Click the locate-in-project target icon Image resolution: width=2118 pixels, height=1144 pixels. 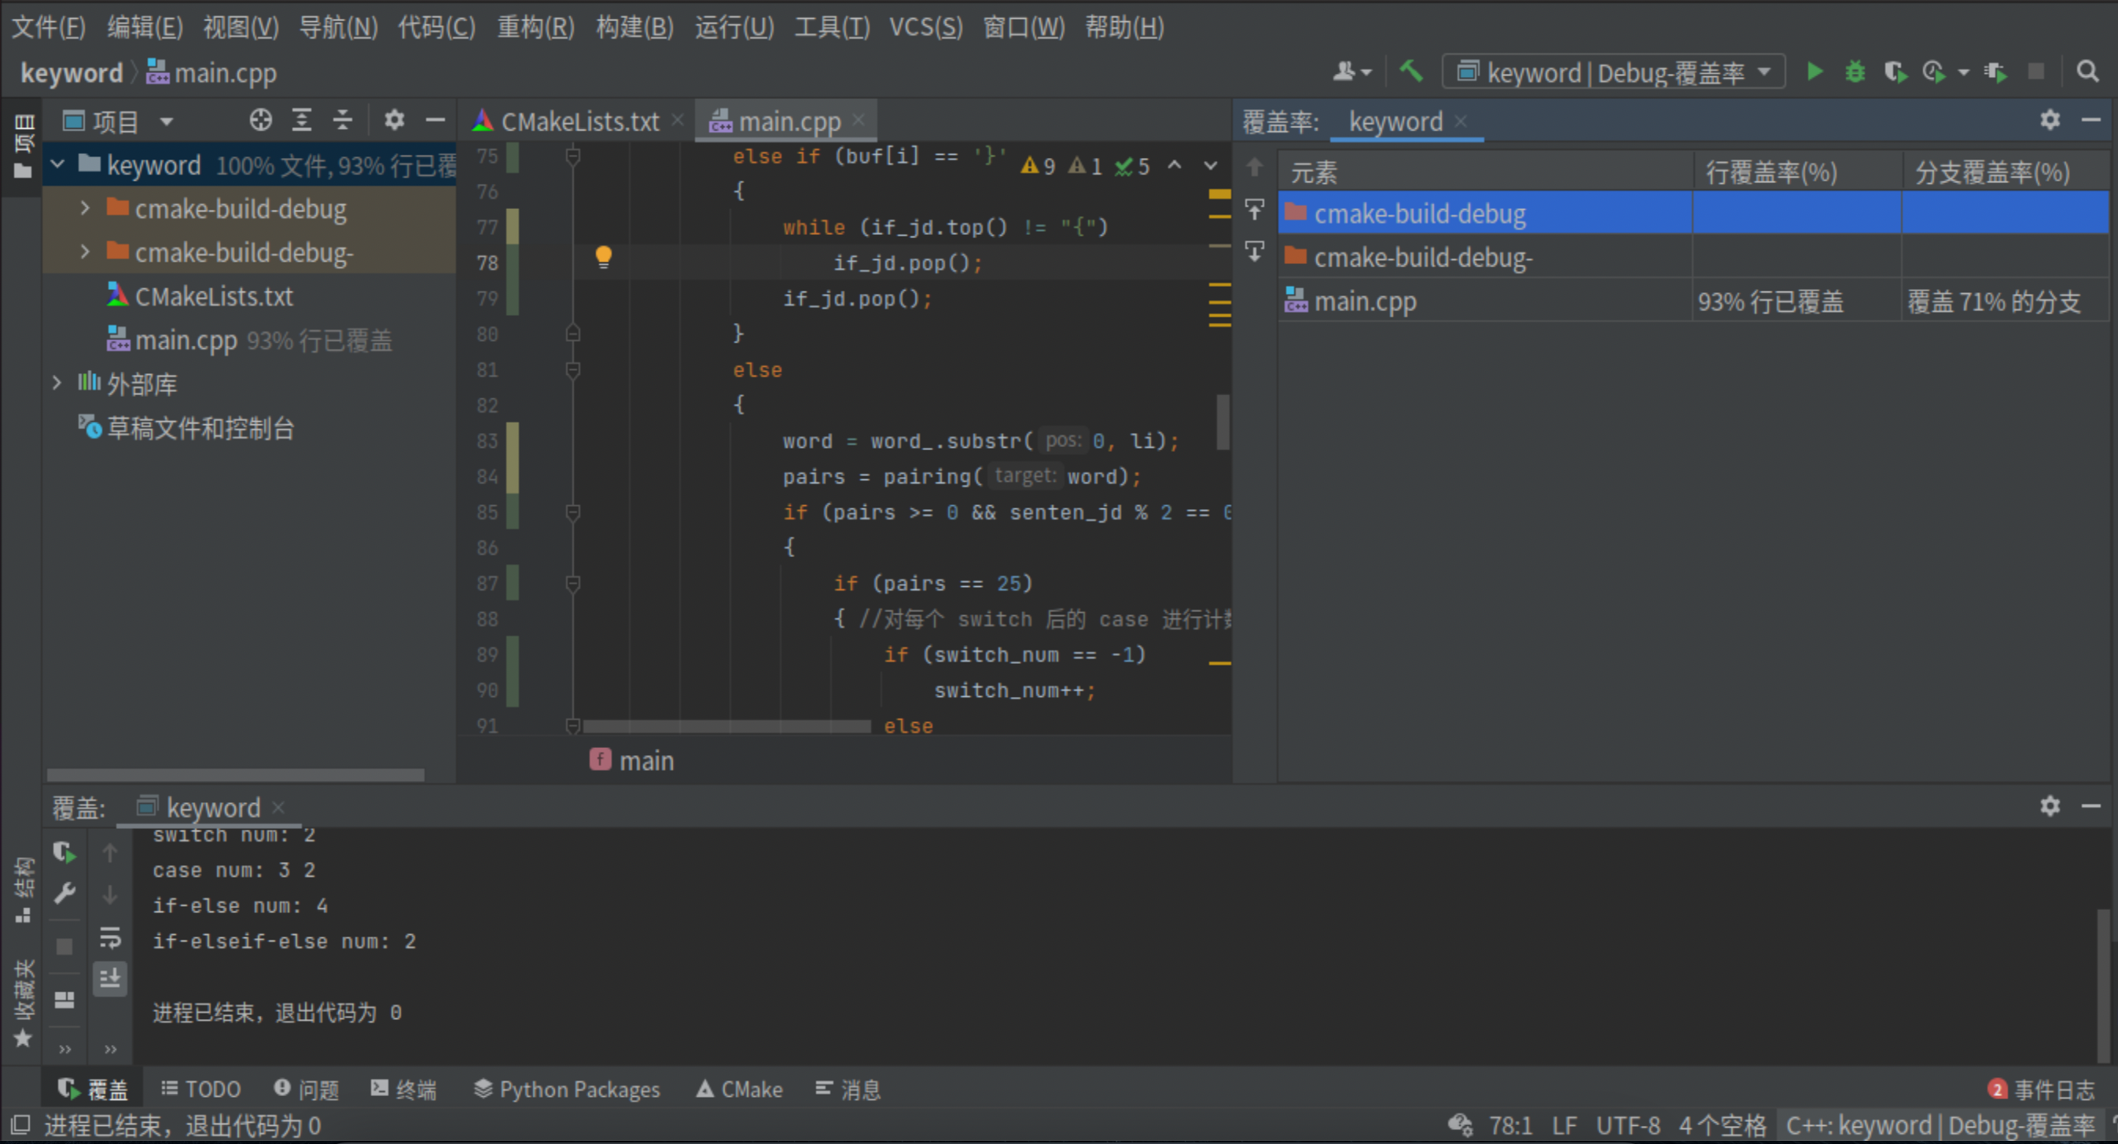click(x=261, y=121)
